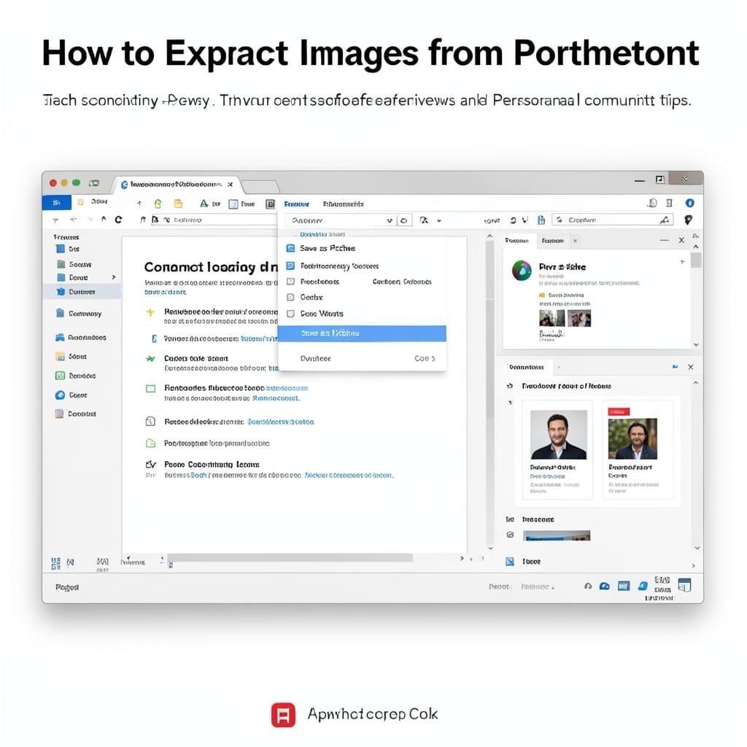Viewport: 747px width, 747px height.
Task: Click the window layout icon at status bar far right
Action: click(x=684, y=584)
